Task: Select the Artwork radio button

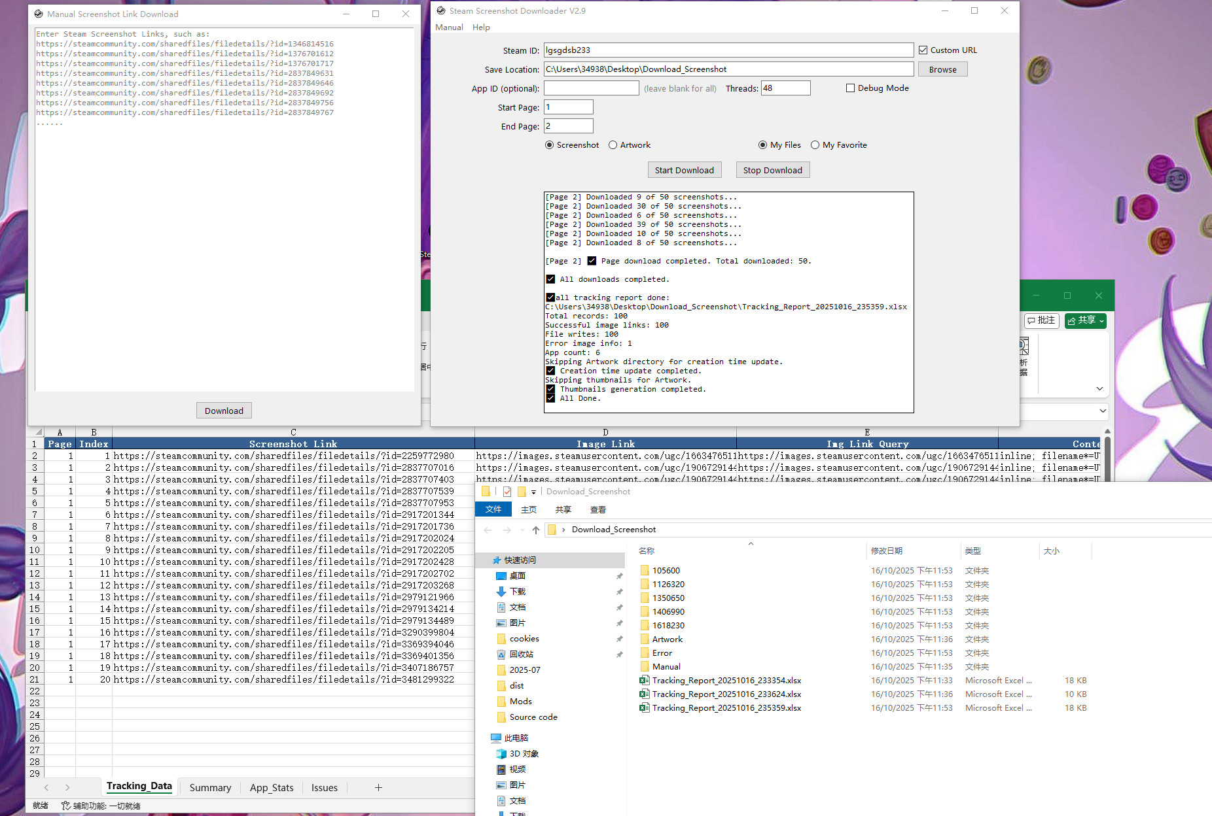Action: click(x=613, y=144)
